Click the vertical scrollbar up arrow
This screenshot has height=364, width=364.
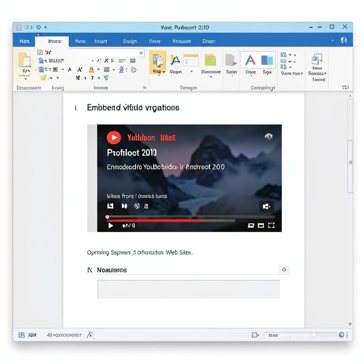(350, 96)
